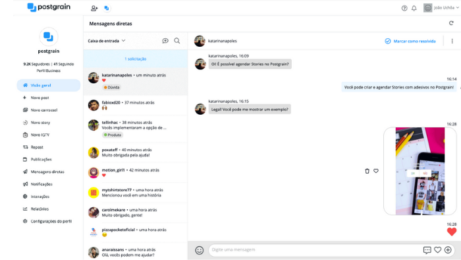Viewport: 461px width, 260px height.
Task: Open quick replies icon in message box
Action: coord(427,250)
